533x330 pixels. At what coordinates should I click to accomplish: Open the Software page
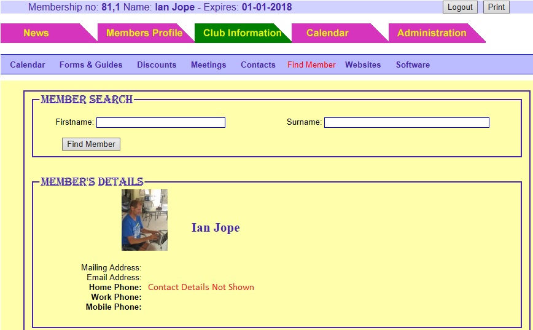[x=413, y=65]
